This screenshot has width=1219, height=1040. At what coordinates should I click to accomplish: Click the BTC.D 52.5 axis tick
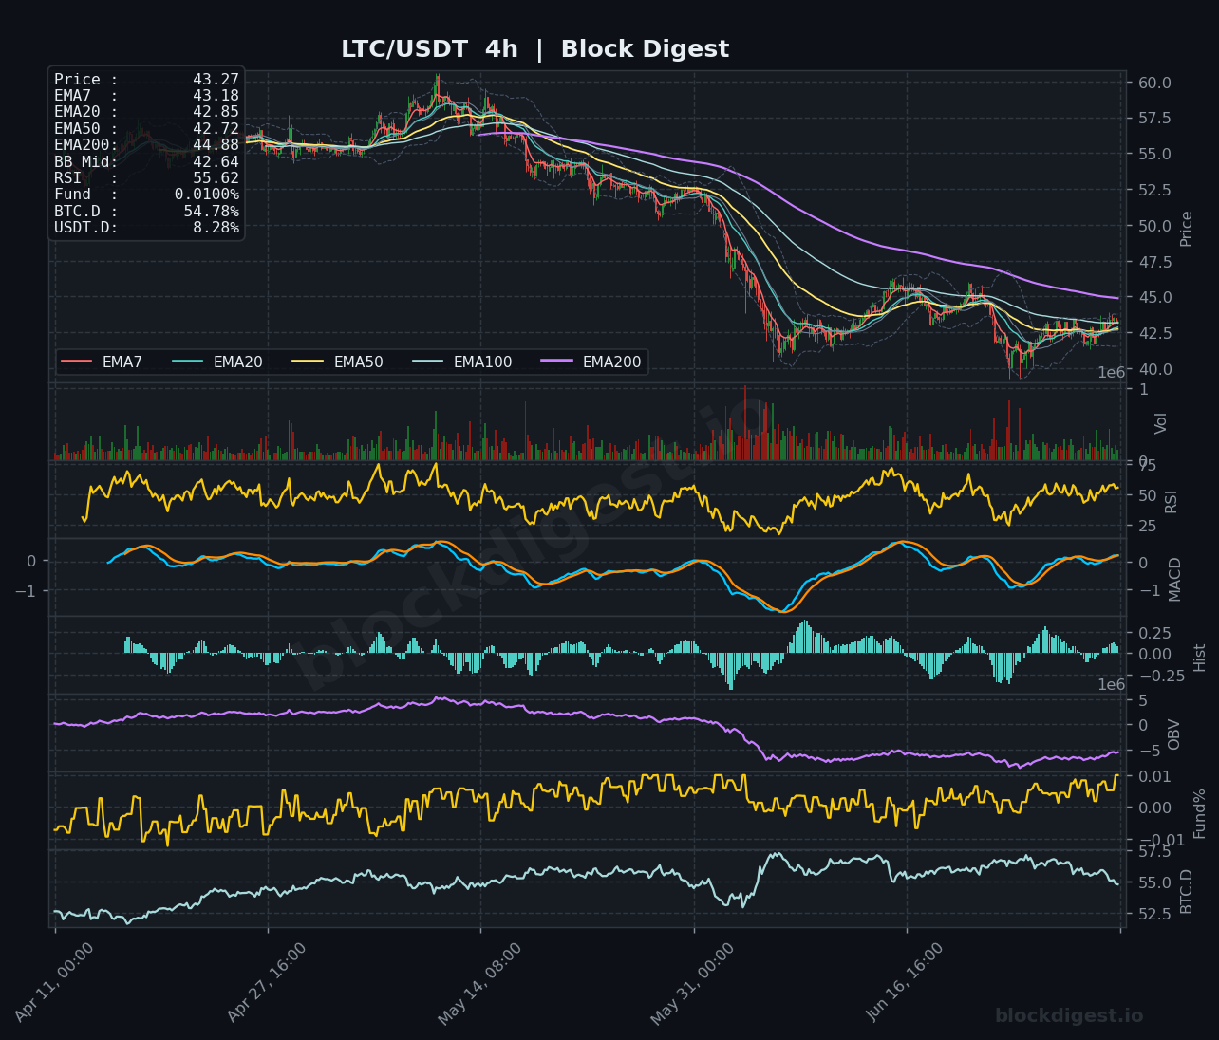pos(1154,914)
